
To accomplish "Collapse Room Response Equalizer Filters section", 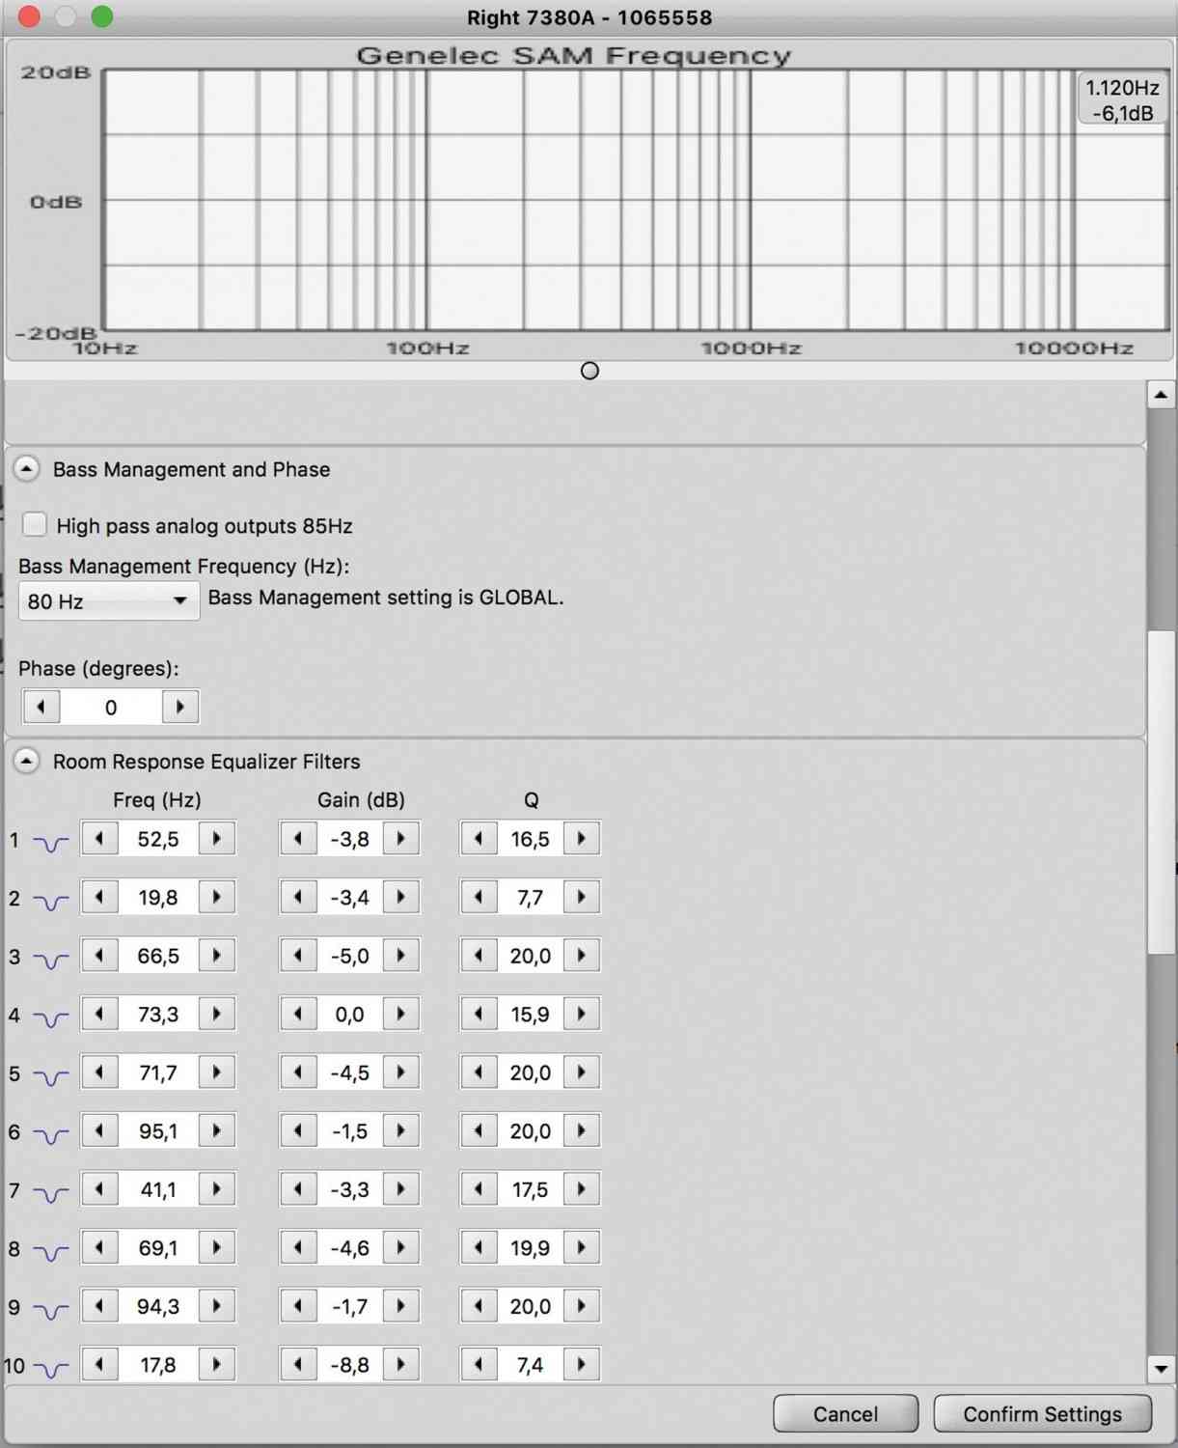I will coord(27,761).
